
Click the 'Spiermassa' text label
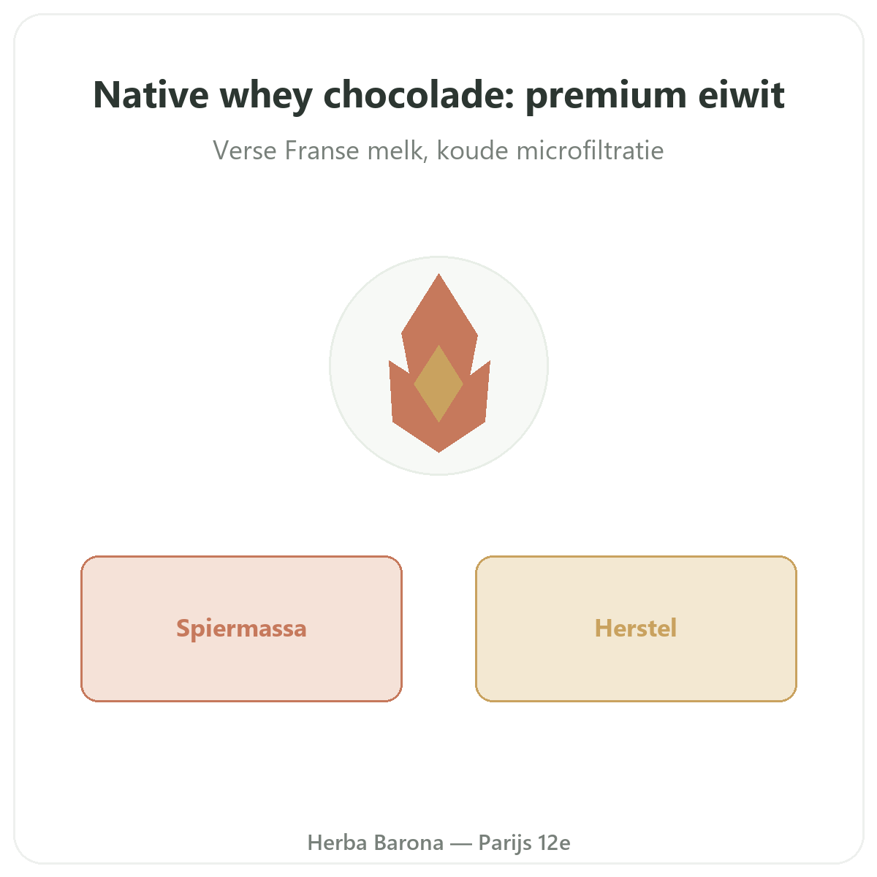[241, 629]
